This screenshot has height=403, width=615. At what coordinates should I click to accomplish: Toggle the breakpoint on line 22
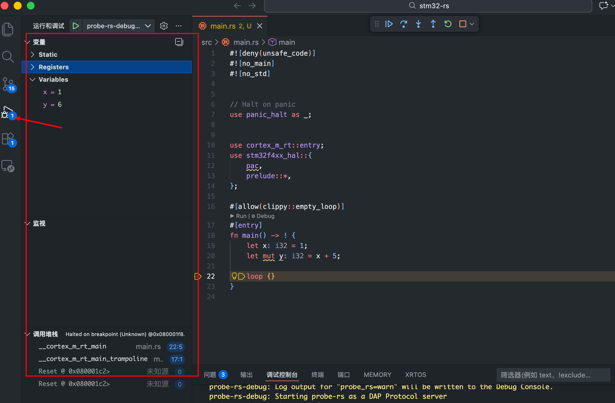[x=198, y=276]
